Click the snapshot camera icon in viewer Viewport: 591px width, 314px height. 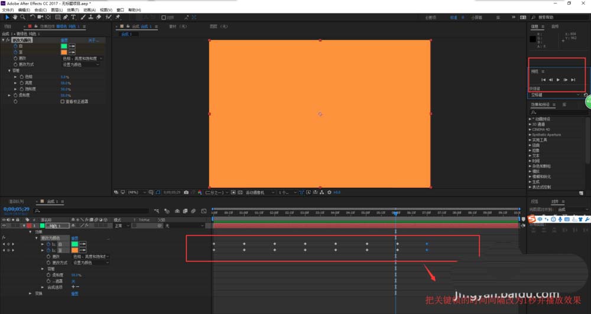click(186, 192)
